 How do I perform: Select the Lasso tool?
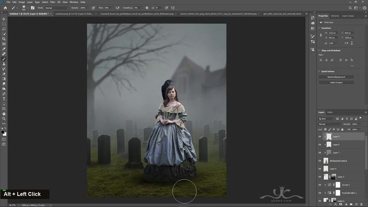coord(4,29)
